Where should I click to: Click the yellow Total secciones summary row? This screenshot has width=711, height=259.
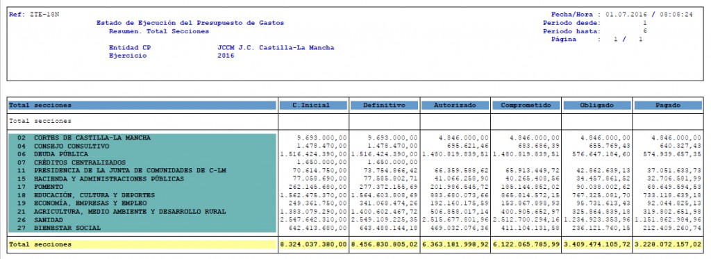click(x=355, y=244)
